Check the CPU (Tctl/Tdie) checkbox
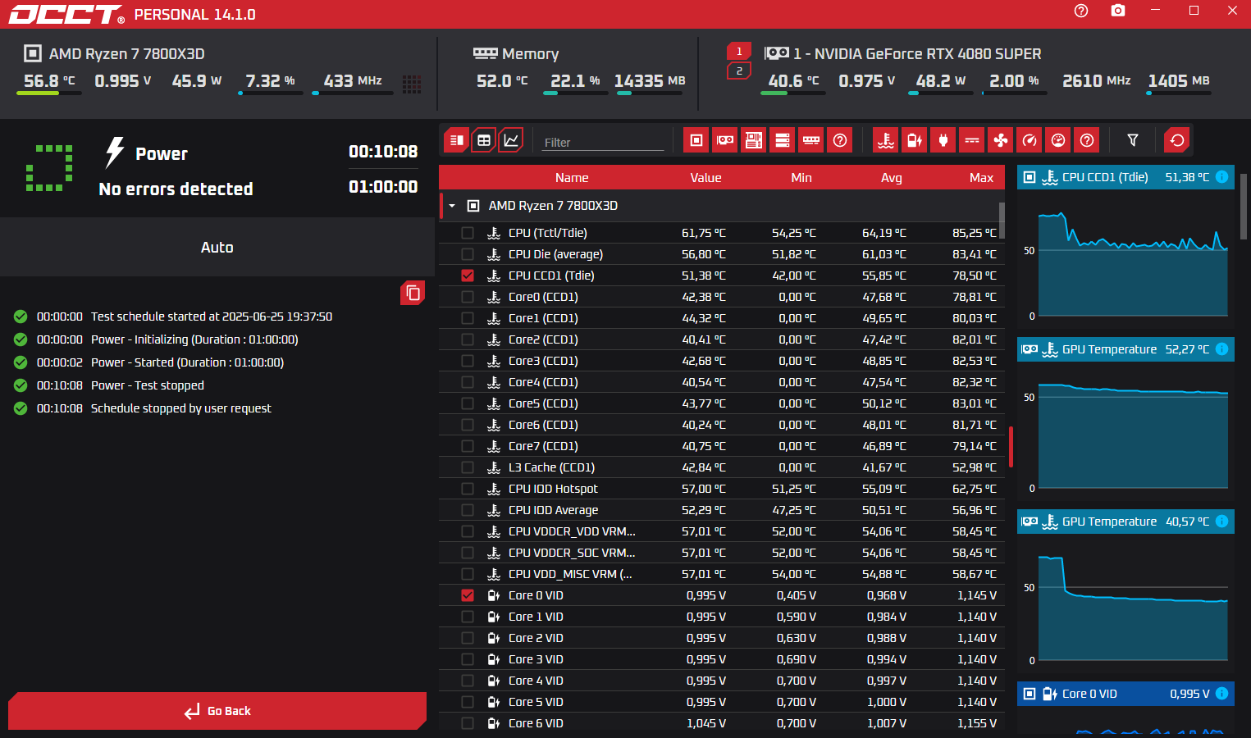1251x738 pixels. click(x=468, y=233)
